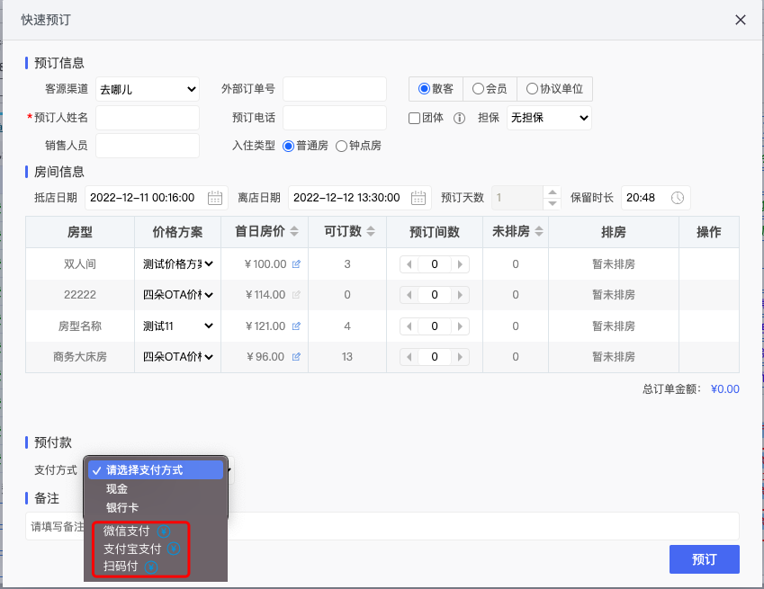Click the 价格方案 column header
The image size is (764, 589).
pyautogui.click(x=178, y=232)
